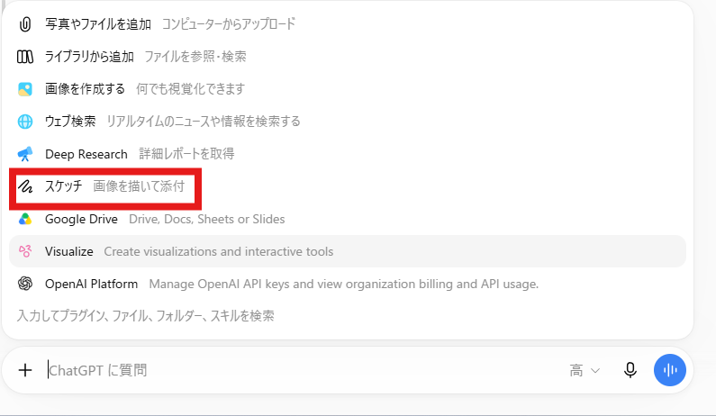Select the Deep Research menu entry
Image resolution: width=716 pixels, height=416 pixels.
[x=348, y=154]
